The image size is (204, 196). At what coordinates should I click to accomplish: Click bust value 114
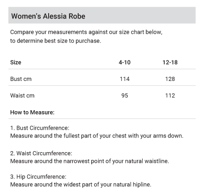click(124, 79)
